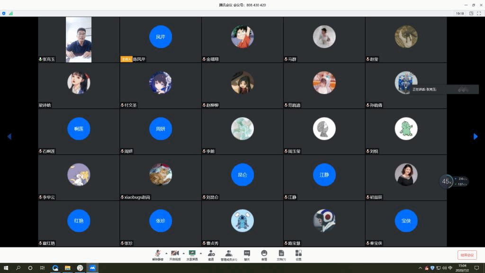Open the 聊天 chat panel
The image size is (485, 273).
[247, 255]
